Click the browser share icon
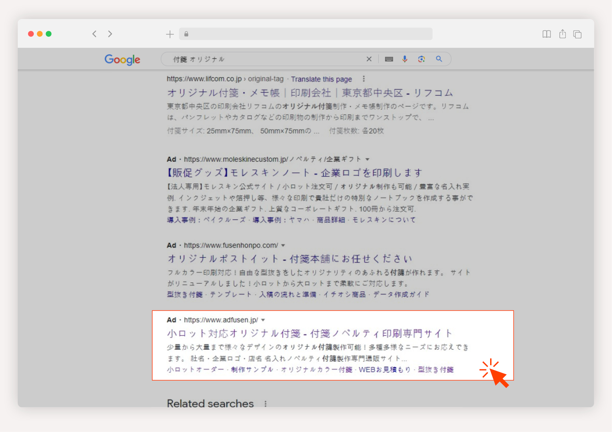612x432 pixels. pos(562,34)
